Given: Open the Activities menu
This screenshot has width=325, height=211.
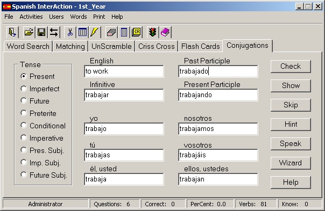Looking at the screenshot, I should click(31, 17).
